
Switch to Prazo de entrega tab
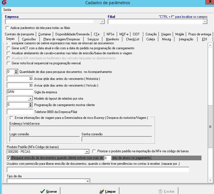[200, 34]
